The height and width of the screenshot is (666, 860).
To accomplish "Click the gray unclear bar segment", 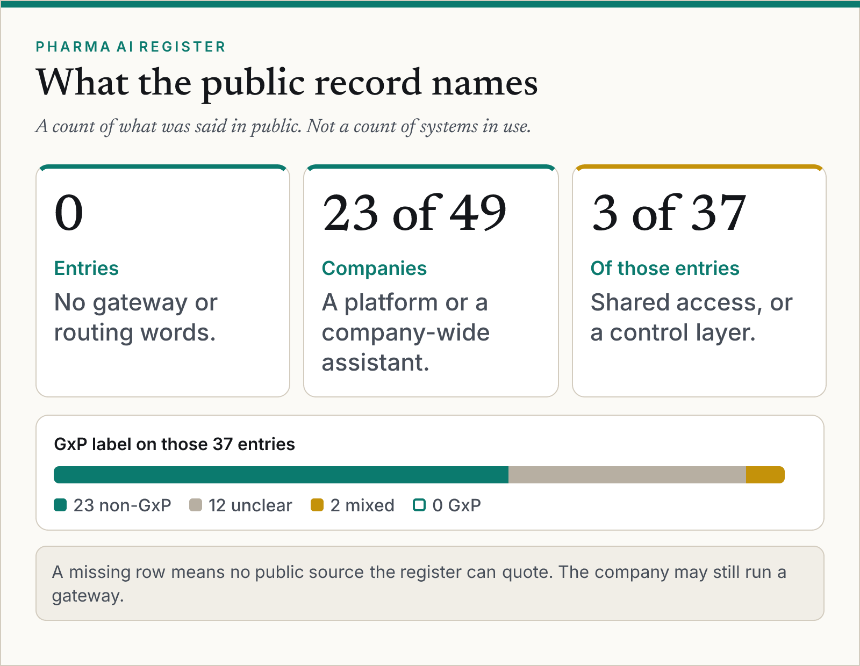I will [627, 475].
